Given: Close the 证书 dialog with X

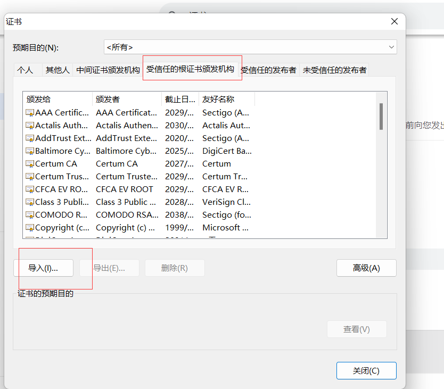Looking at the screenshot, I should pos(394,21).
